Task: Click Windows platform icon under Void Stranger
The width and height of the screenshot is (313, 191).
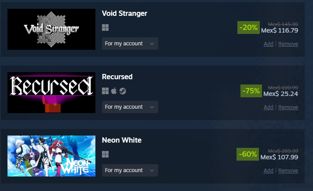Action: (105, 28)
